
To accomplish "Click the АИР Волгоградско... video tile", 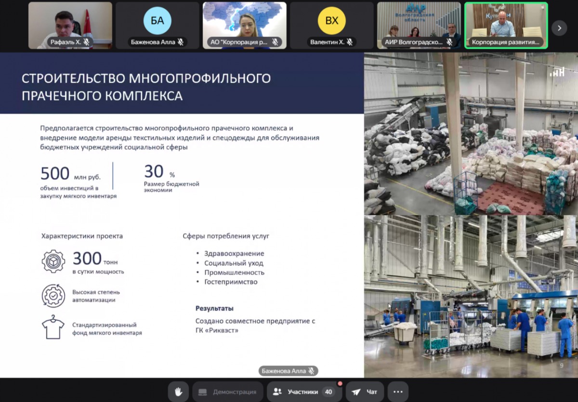I will tap(419, 25).
